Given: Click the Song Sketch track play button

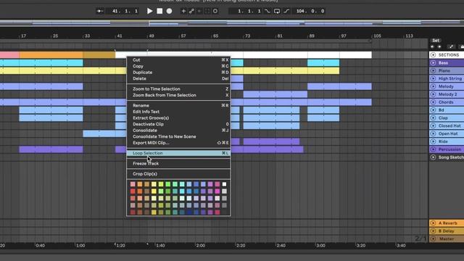Looking at the screenshot, I should 434,157.
